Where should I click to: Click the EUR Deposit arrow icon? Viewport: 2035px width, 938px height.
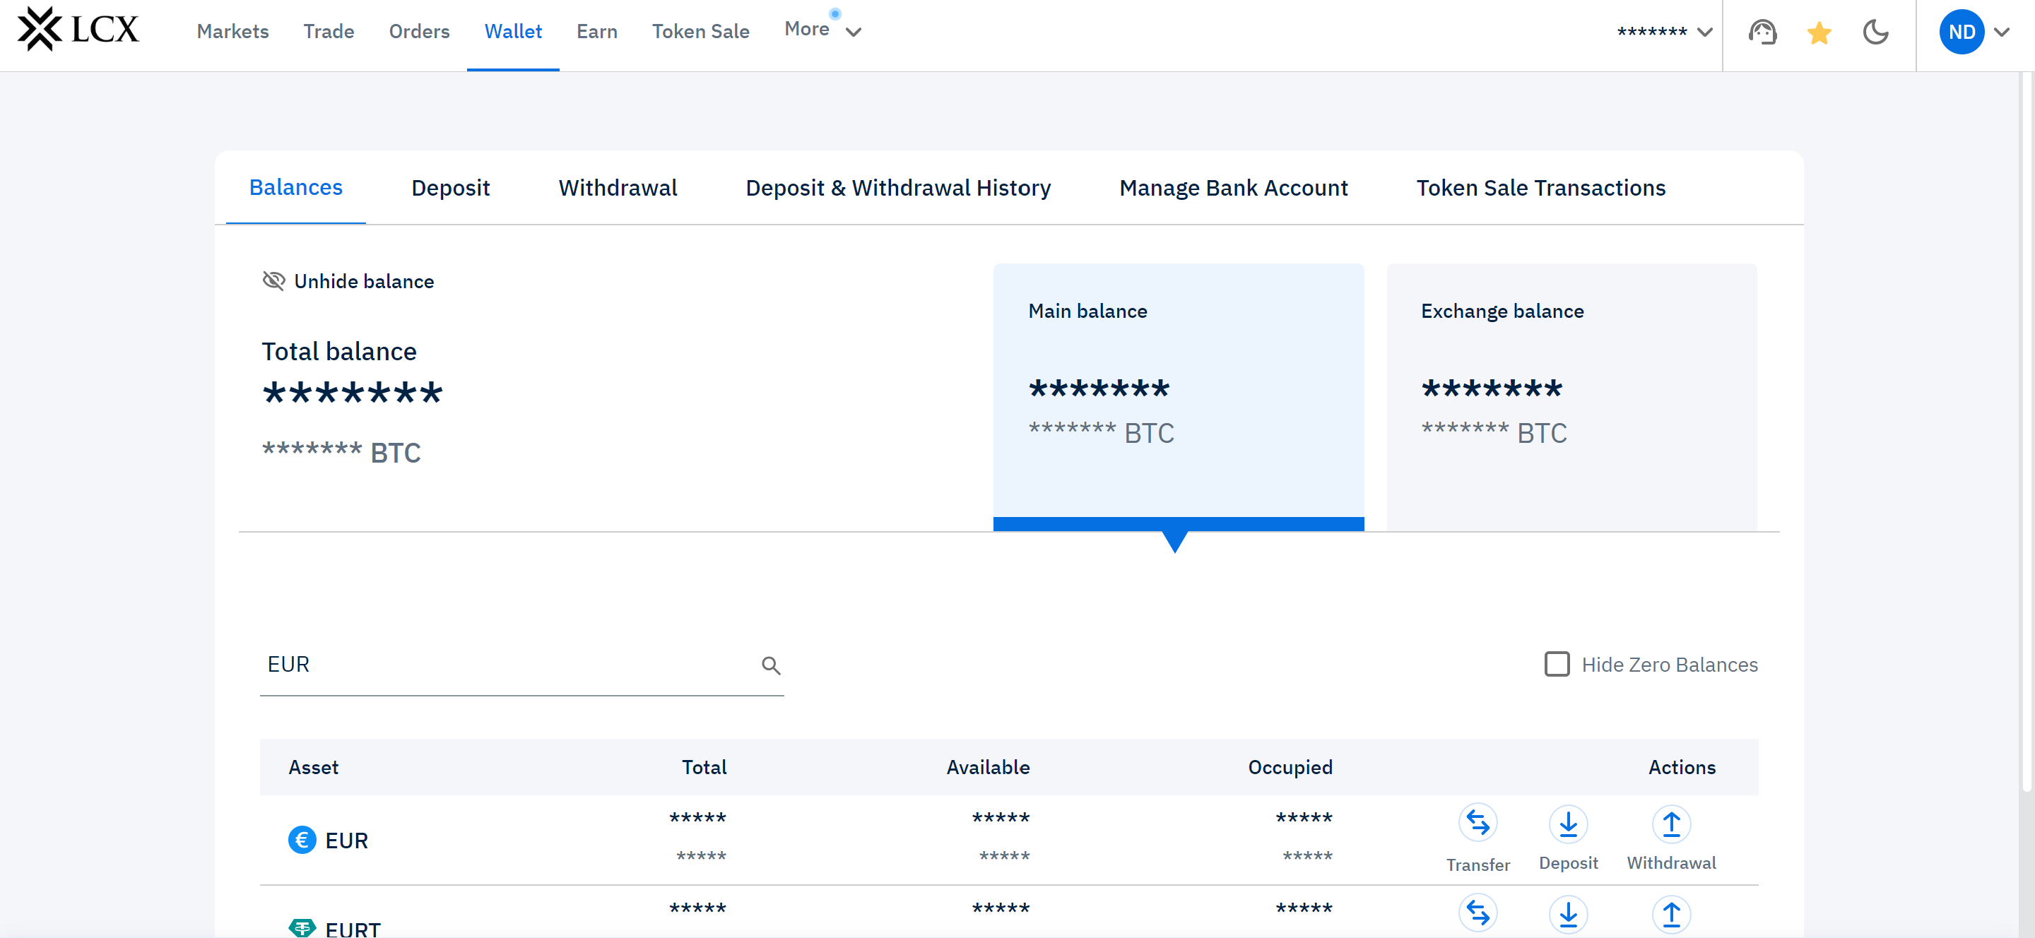click(1567, 824)
